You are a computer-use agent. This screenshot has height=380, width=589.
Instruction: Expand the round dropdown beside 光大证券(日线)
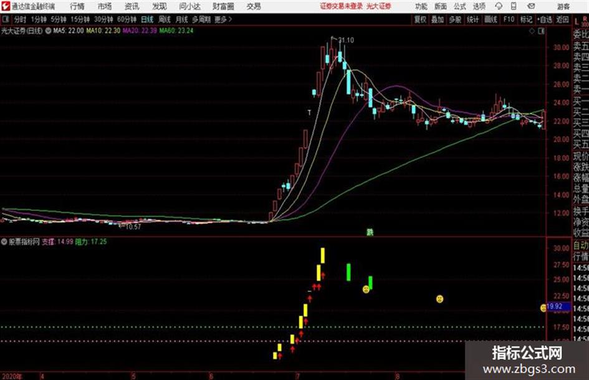pyautogui.click(x=49, y=31)
